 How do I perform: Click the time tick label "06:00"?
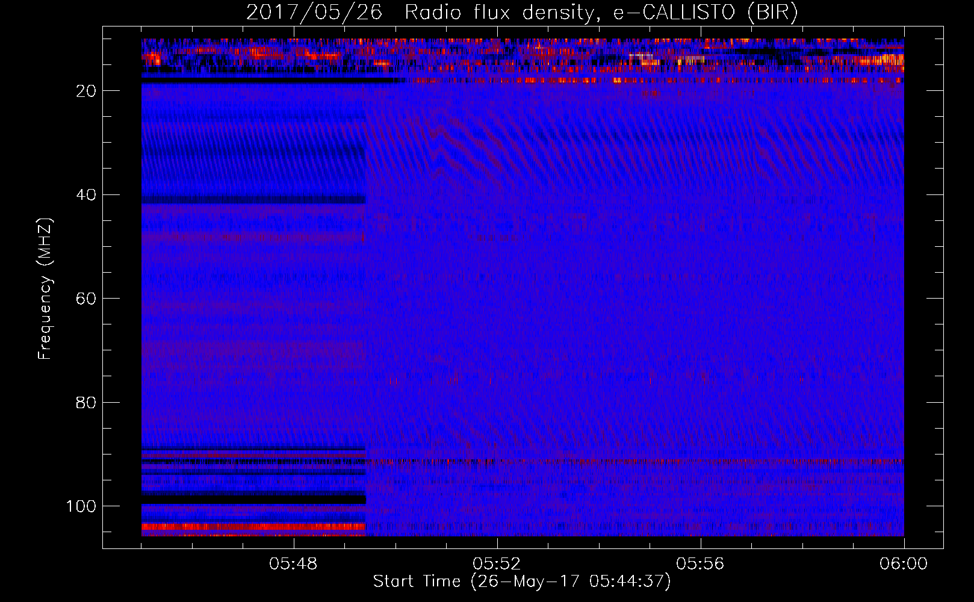pos(904,564)
